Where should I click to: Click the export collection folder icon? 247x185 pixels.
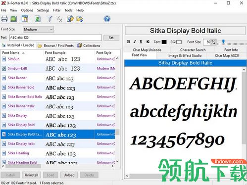tap(80, 19)
